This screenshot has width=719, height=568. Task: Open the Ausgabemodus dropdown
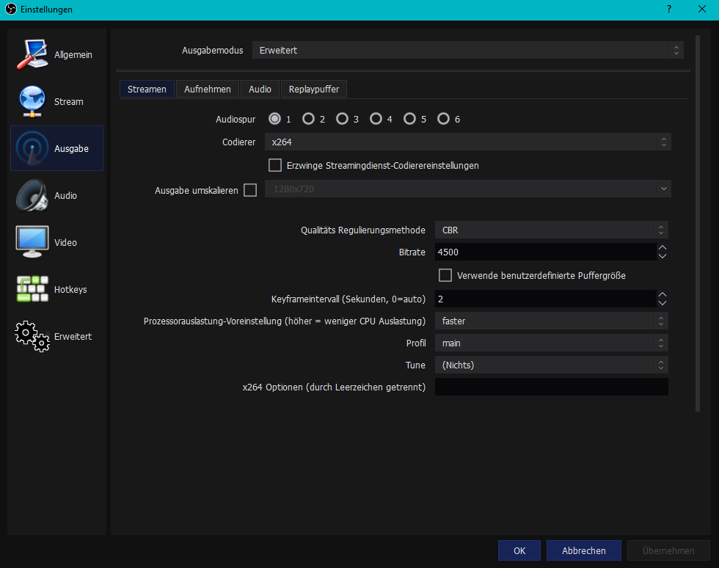pos(468,50)
